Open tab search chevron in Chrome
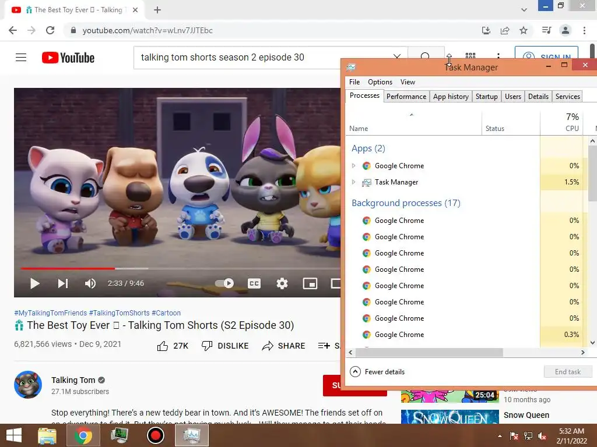This screenshot has width=597, height=447. (x=524, y=10)
